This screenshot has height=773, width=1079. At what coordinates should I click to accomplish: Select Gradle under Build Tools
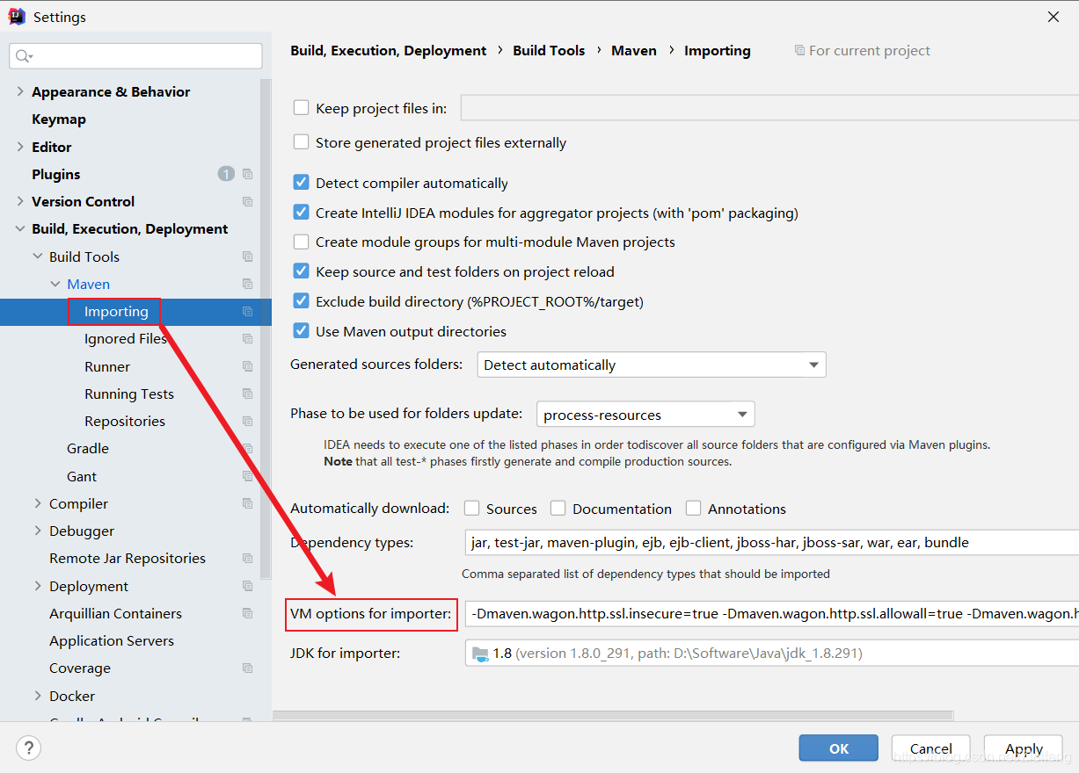88,448
